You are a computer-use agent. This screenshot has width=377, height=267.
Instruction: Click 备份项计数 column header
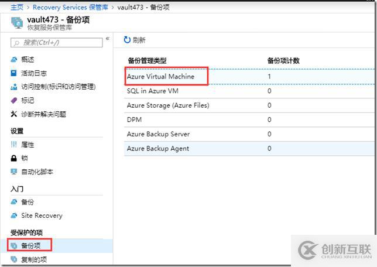tap(283, 61)
